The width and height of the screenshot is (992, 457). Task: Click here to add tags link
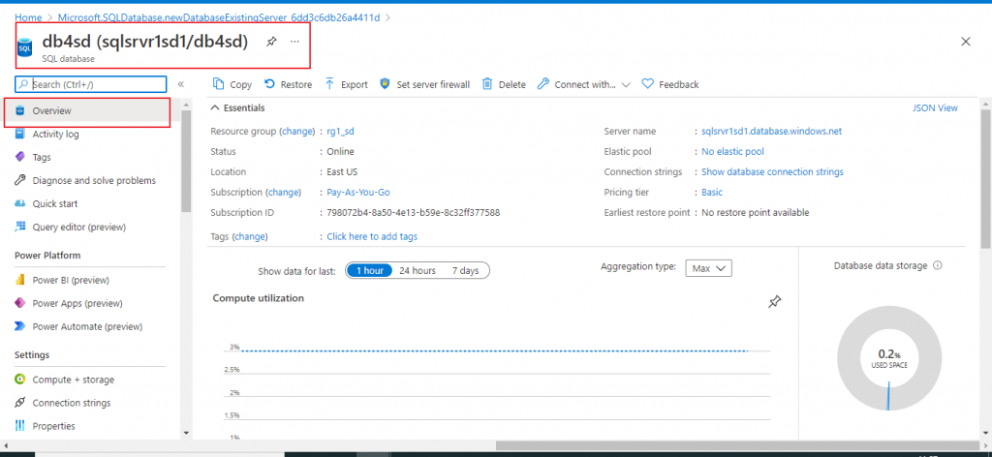pos(372,236)
